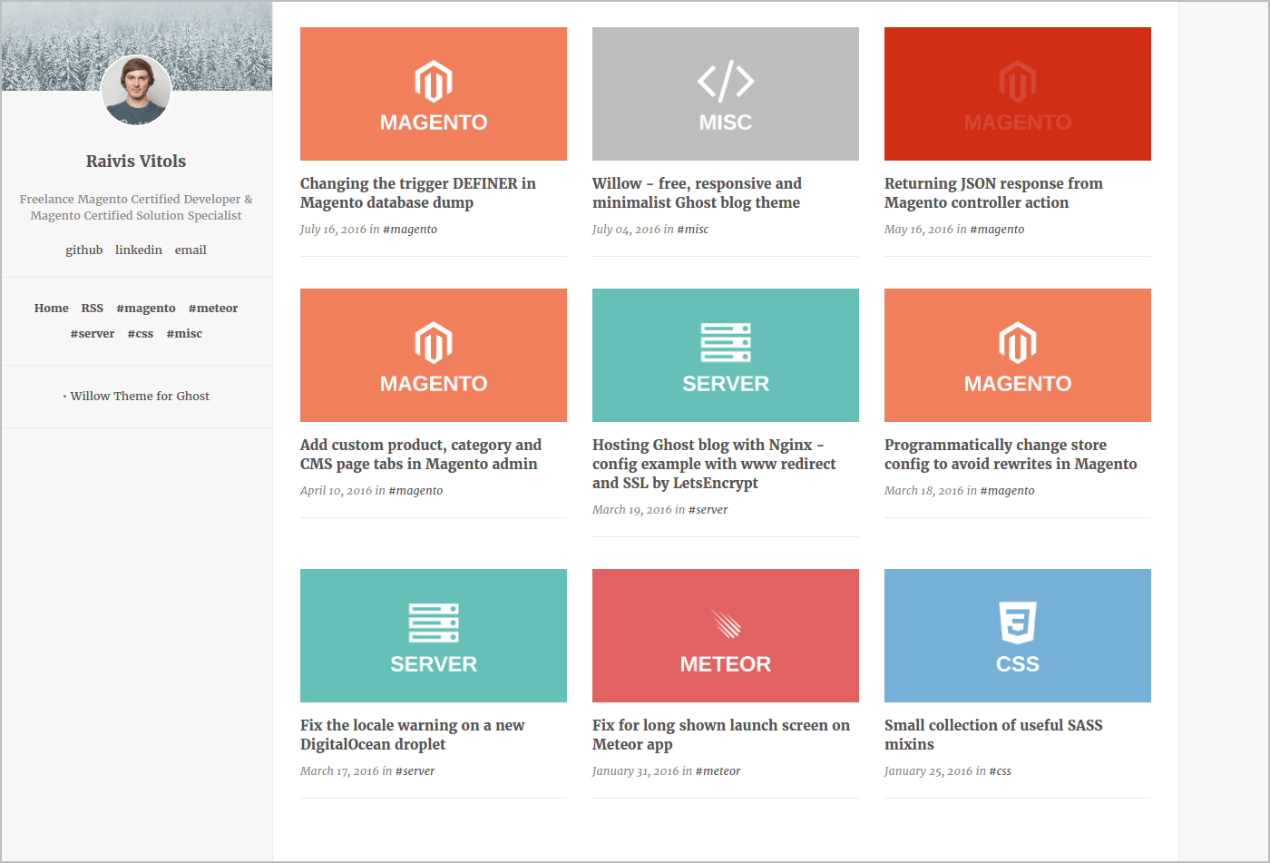This screenshot has width=1270, height=863.
Task: Open the author's profile photo
Action: (136, 91)
